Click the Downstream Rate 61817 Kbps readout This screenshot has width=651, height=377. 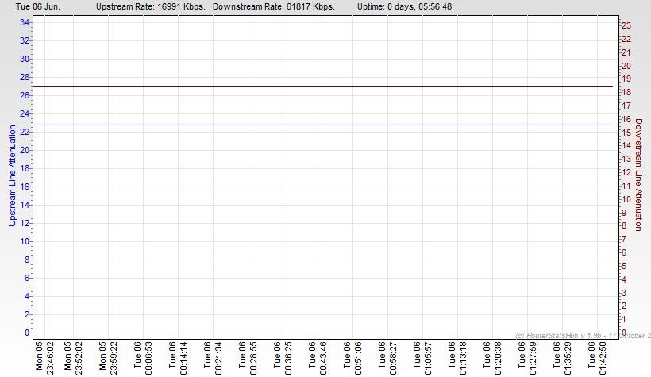coord(274,6)
